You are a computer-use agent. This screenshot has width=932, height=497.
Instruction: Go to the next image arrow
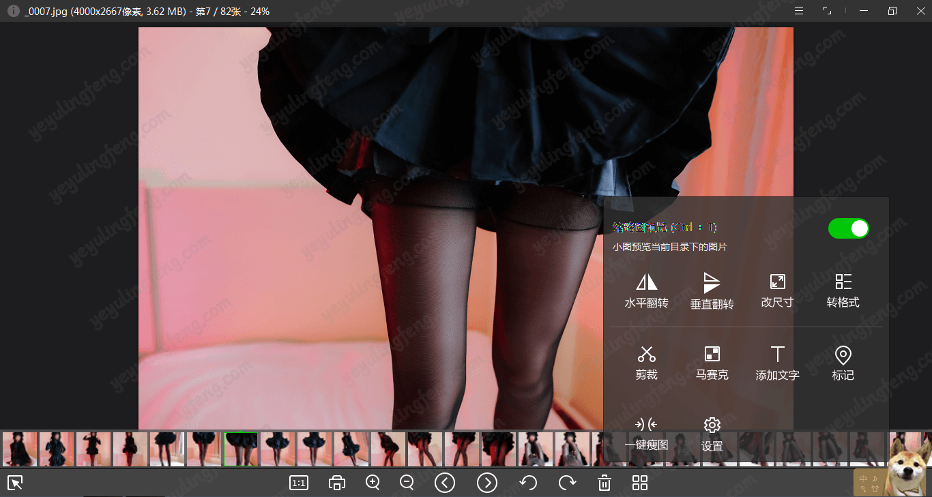[x=487, y=483]
